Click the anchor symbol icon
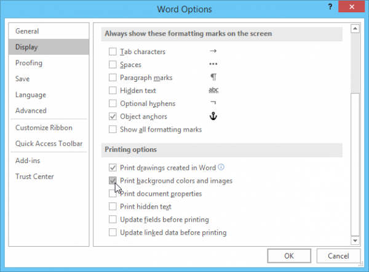The height and width of the screenshot is (272, 369). click(x=213, y=116)
